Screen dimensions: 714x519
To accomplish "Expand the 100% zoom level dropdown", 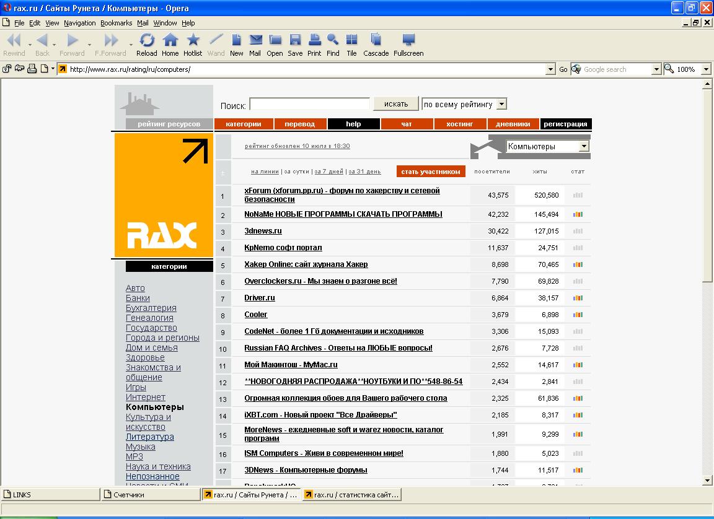I will pyautogui.click(x=705, y=69).
